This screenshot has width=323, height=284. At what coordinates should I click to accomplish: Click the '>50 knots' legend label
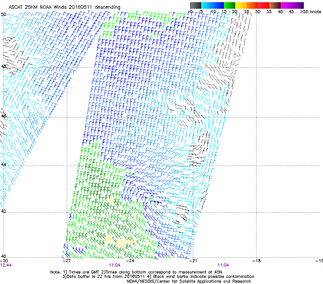310,12
